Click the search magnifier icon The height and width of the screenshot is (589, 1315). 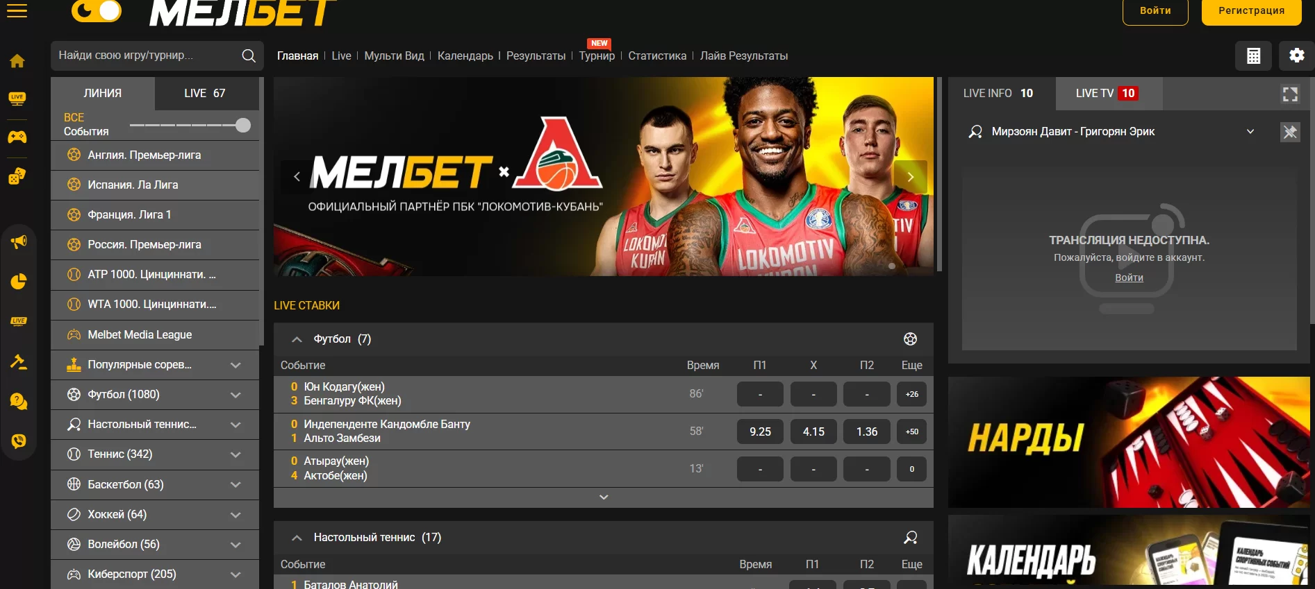pos(249,56)
